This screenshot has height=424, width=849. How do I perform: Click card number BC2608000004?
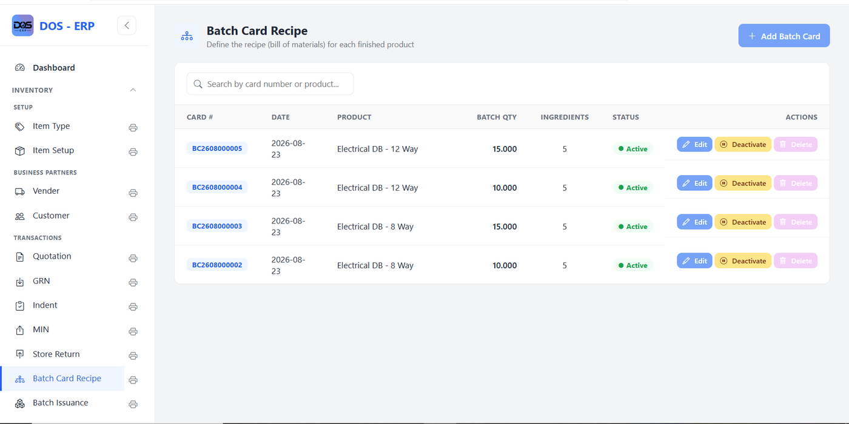pyautogui.click(x=217, y=187)
